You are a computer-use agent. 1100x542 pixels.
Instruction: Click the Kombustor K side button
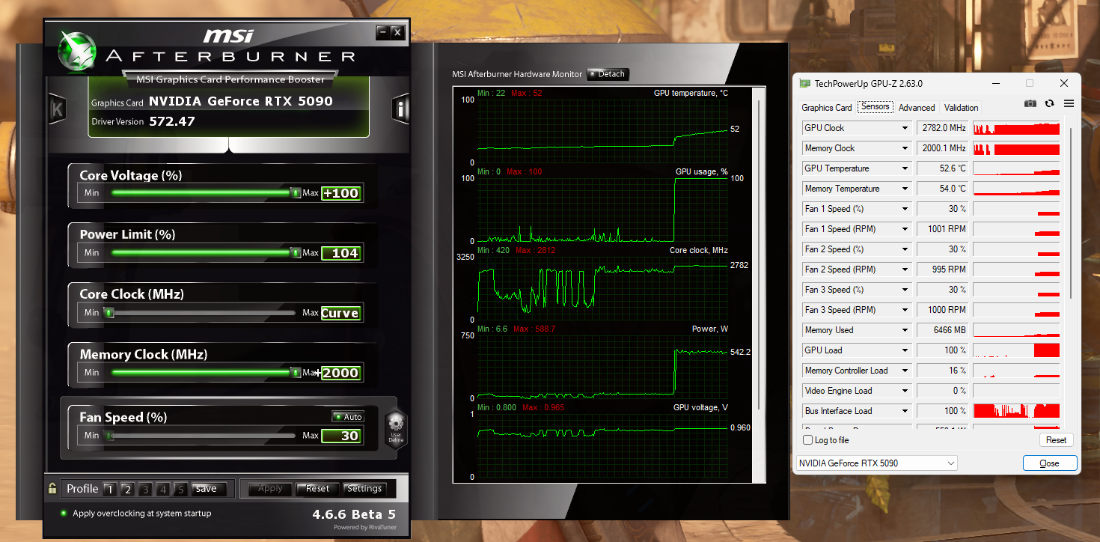(x=57, y=109)
